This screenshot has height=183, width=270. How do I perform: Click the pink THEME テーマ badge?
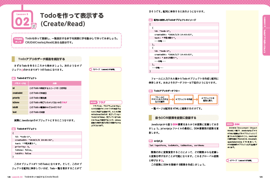[18, 40]
